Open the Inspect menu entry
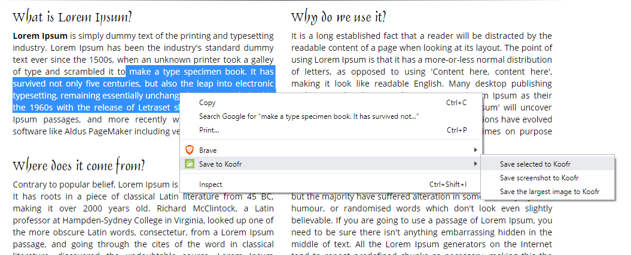 coord(331,185)
